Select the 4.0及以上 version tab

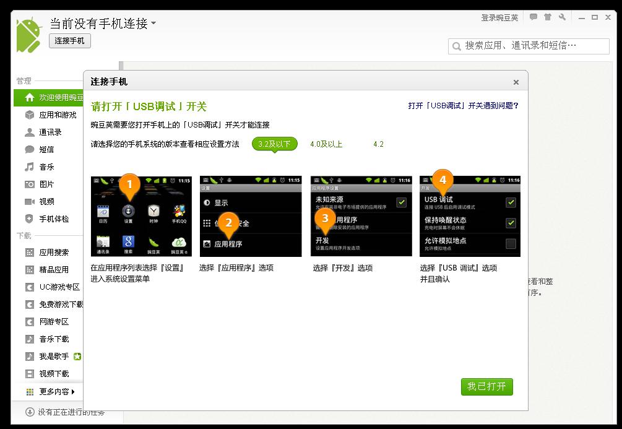point(326,144)
